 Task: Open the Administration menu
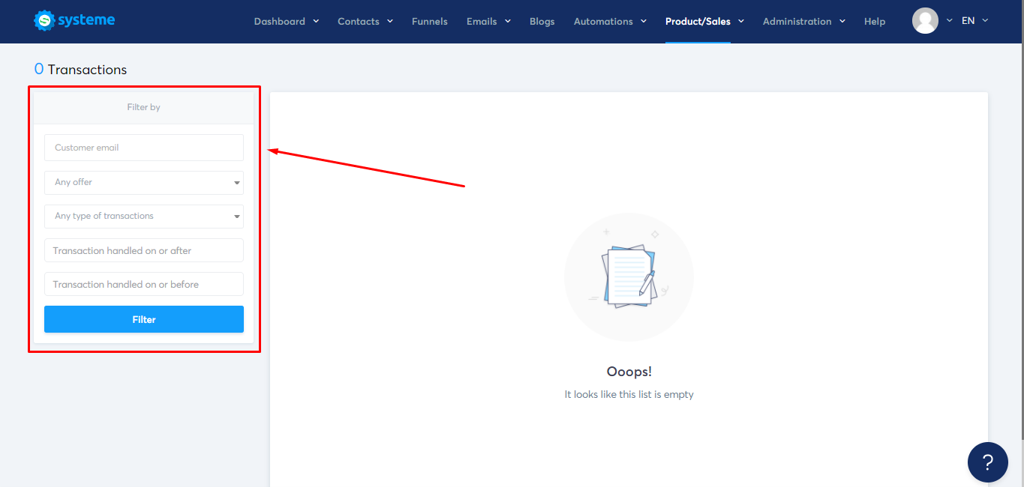pos(797,21)
